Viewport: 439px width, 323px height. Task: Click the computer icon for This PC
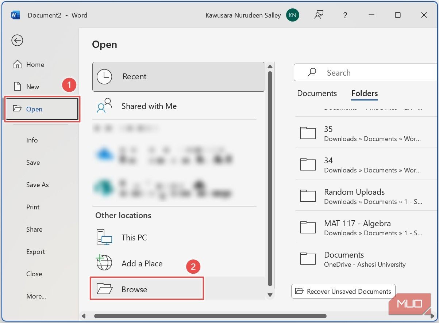point(104,237)
